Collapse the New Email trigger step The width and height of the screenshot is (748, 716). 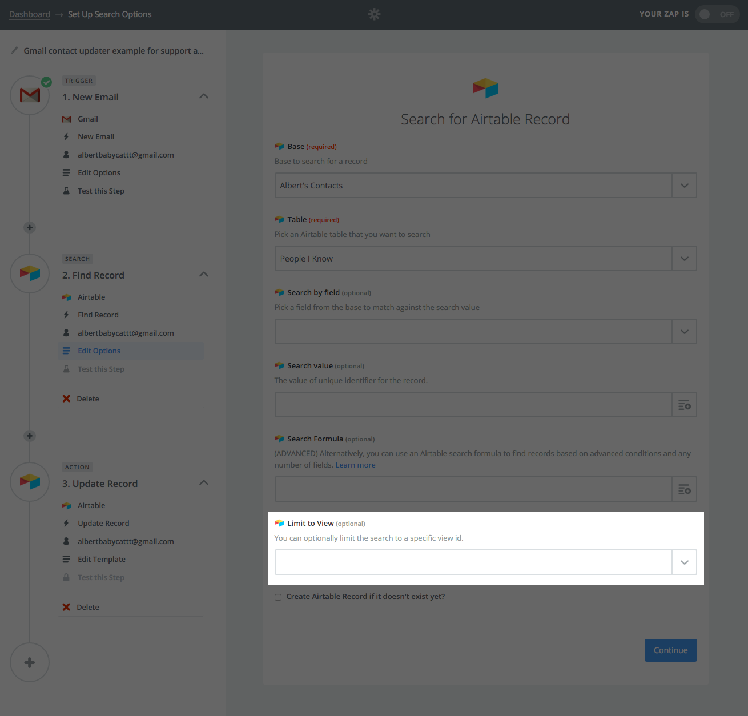click(x=204, y=96)
